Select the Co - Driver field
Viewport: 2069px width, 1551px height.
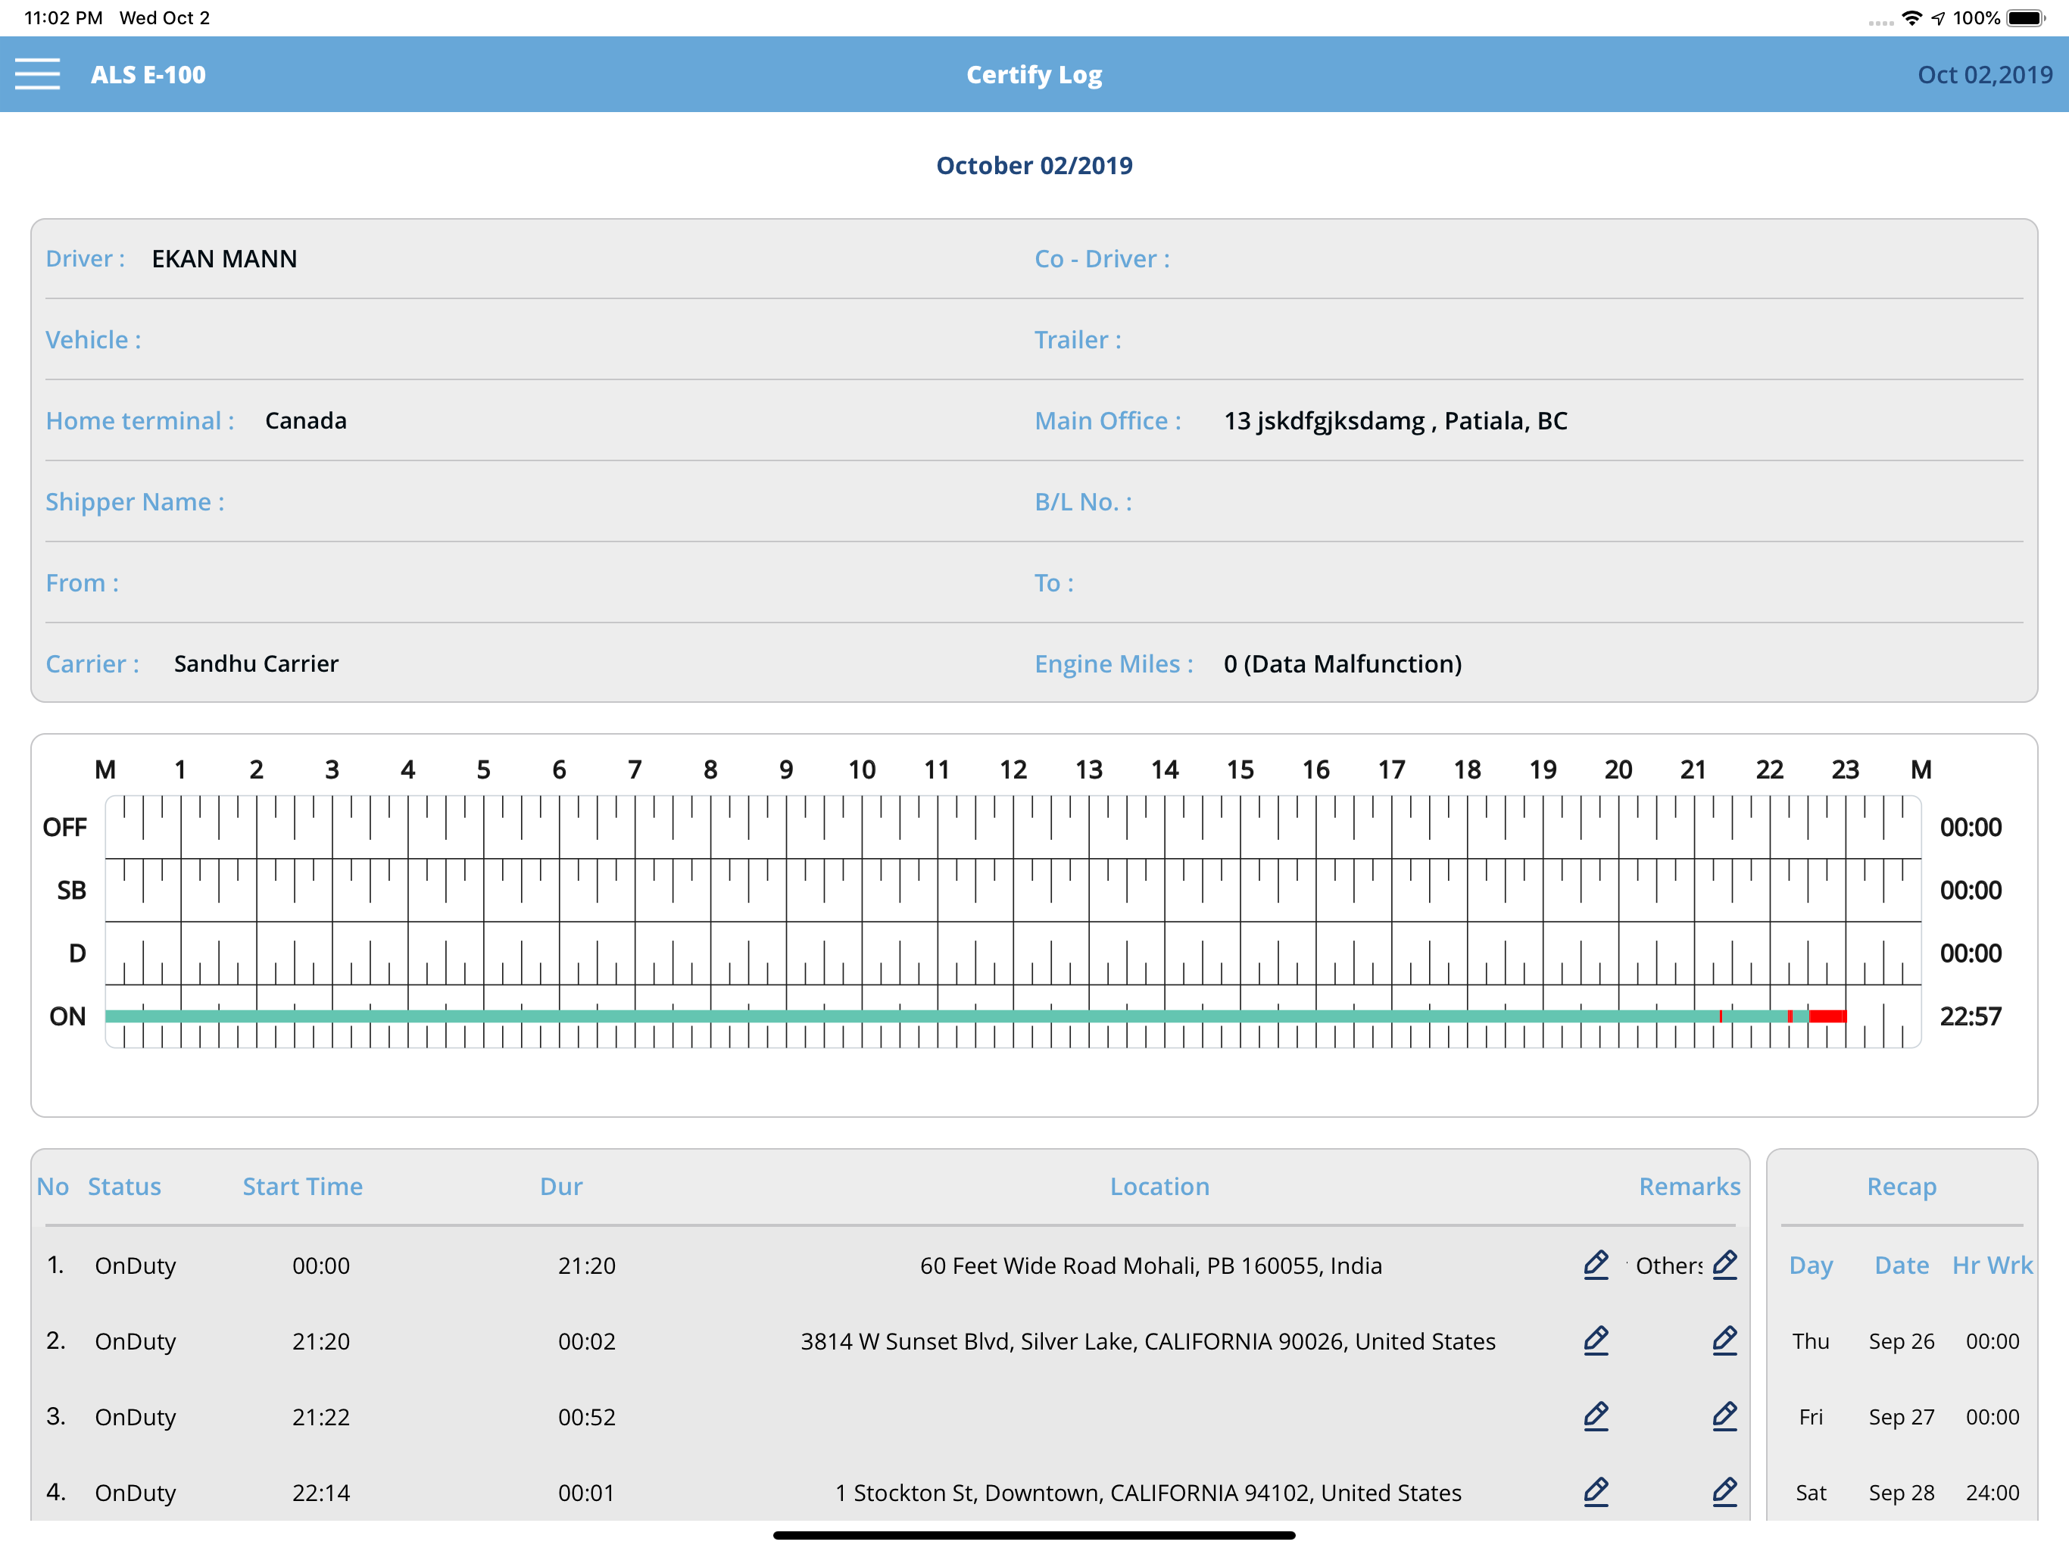(x=1528, y=259)
